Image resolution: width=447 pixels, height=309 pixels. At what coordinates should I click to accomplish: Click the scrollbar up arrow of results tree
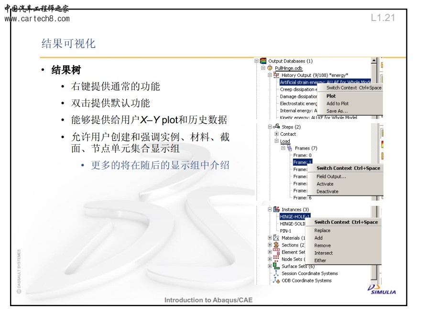pos(374,61)
